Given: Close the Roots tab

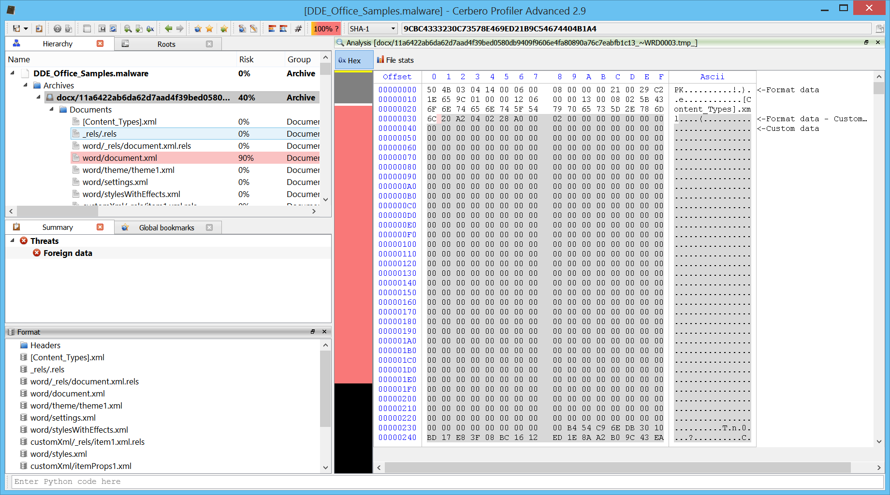Looking at the screenshot, I should pyautogui.click(x=209, y=44).
